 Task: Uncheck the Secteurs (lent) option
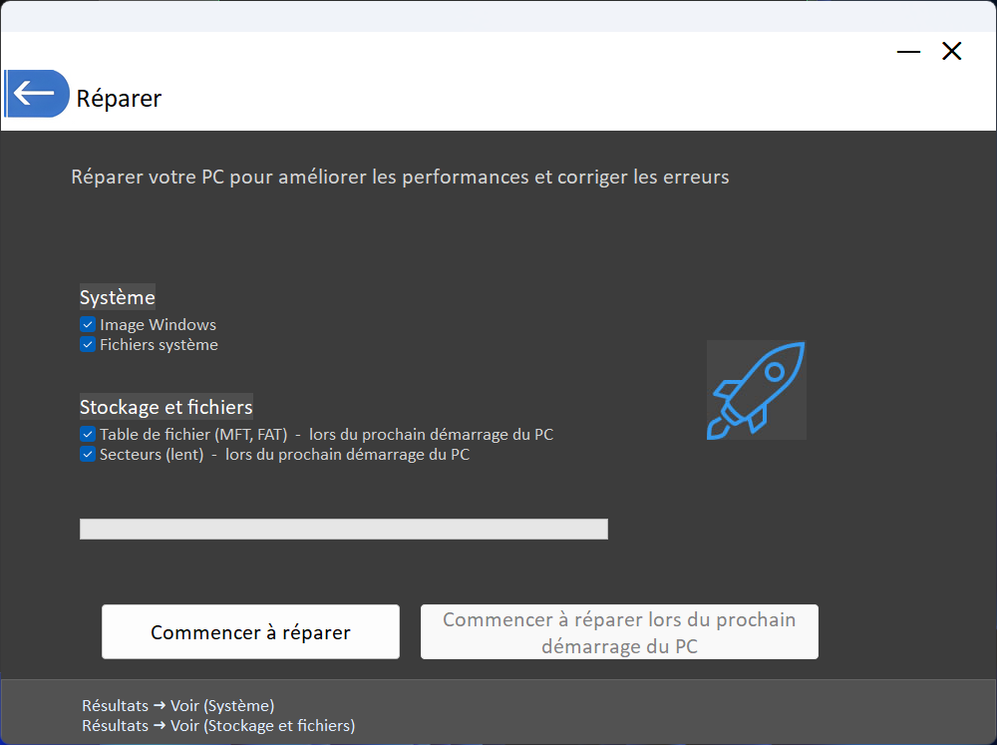[x=88, y=454]
